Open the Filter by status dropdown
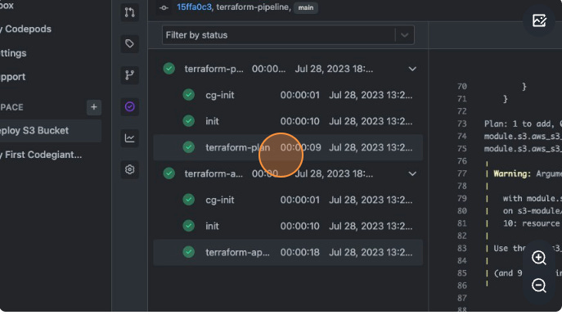 point(288,34)
